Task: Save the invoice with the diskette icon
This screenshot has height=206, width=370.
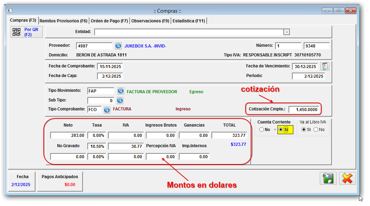Action: 328,178
